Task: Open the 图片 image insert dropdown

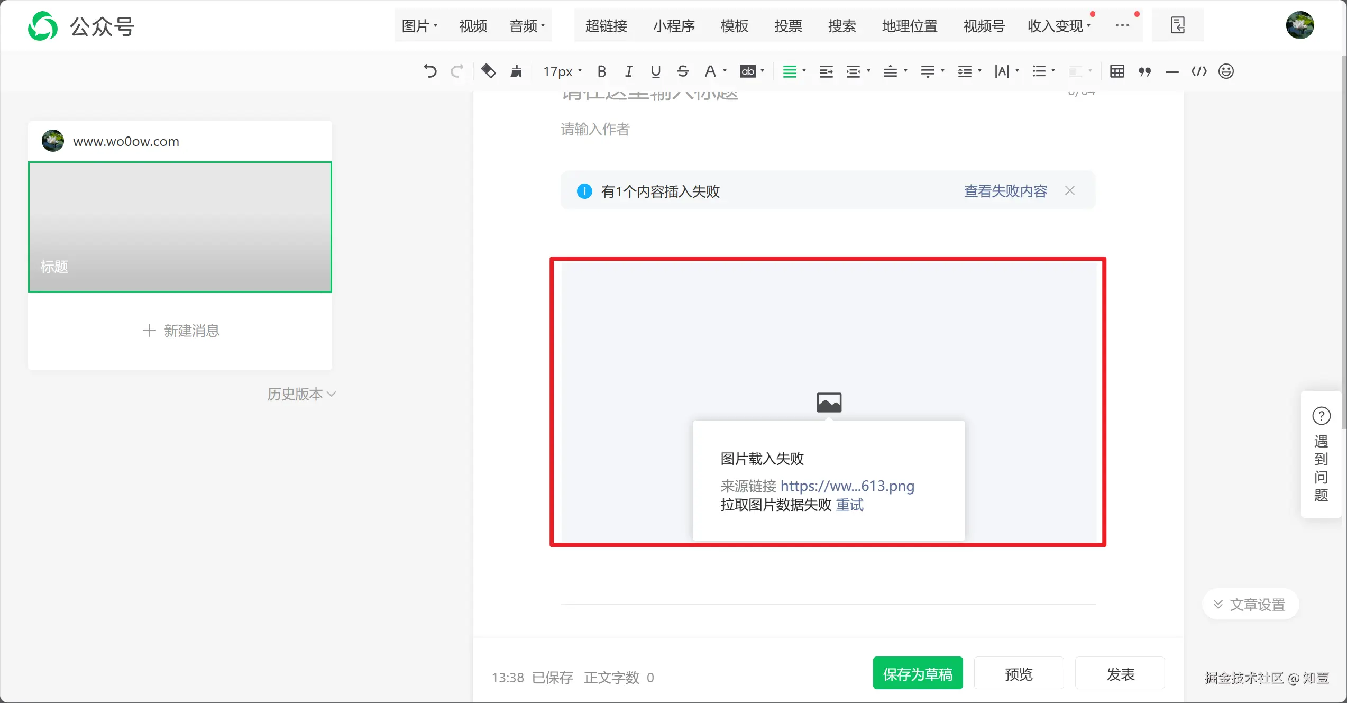Action: (419, 25)
